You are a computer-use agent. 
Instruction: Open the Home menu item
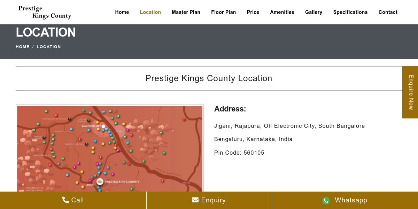pos(122,12)
